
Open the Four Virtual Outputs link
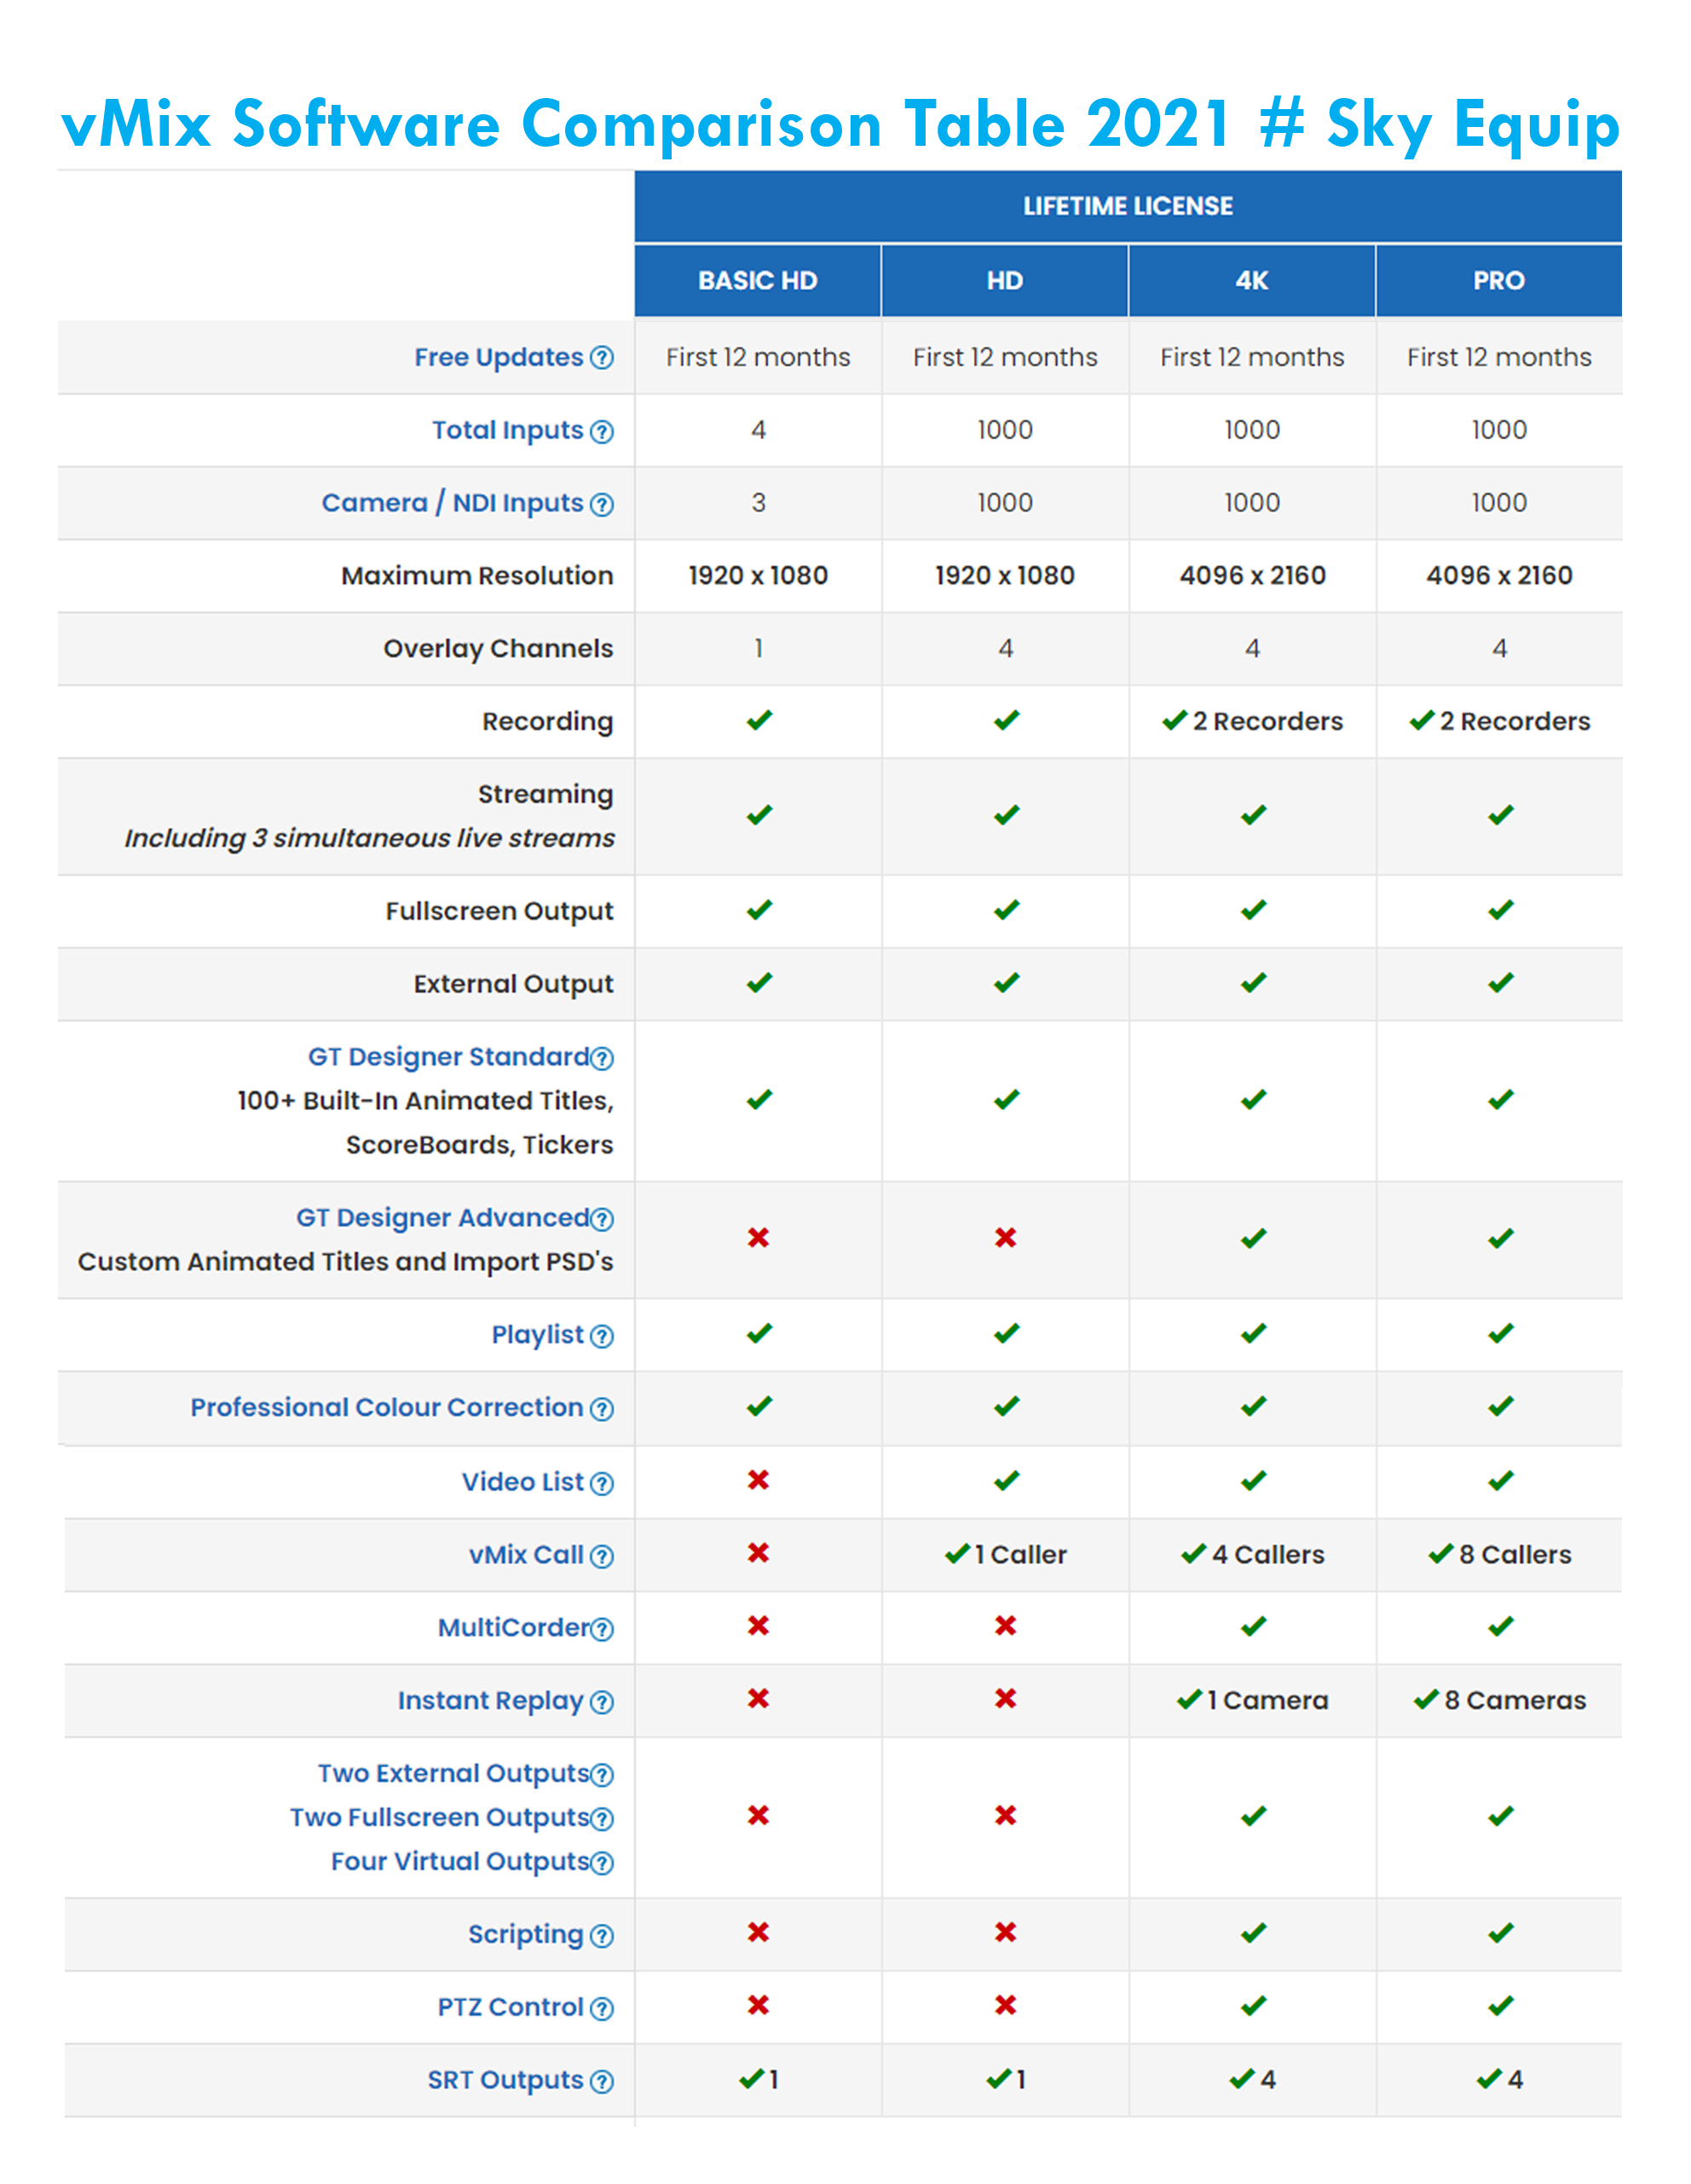460,1862
